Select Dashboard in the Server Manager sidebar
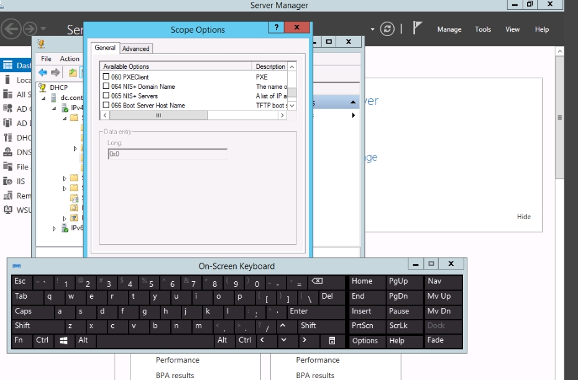 pyautogui.click(x=17, y=65)
